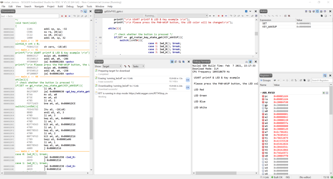Open the File menu
Screen dimensions: 333x179
(4, 6)
